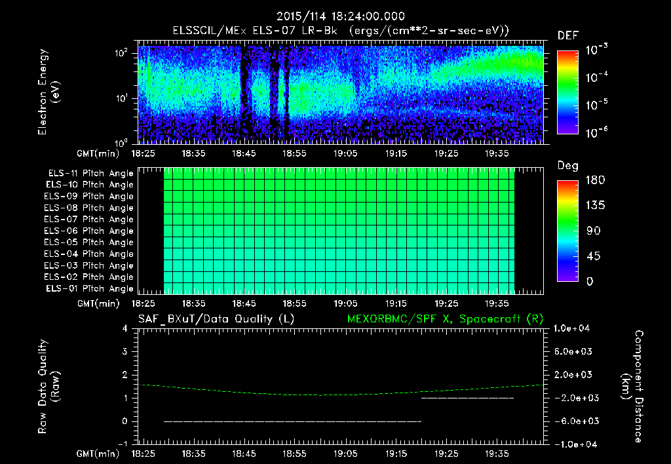Image resolution: width=671 pixels, height=464 pixels.
Task: Select the 'ELS-04 Pitch Angle' row label
Action: pyautogui.click(x=89, y=254)
